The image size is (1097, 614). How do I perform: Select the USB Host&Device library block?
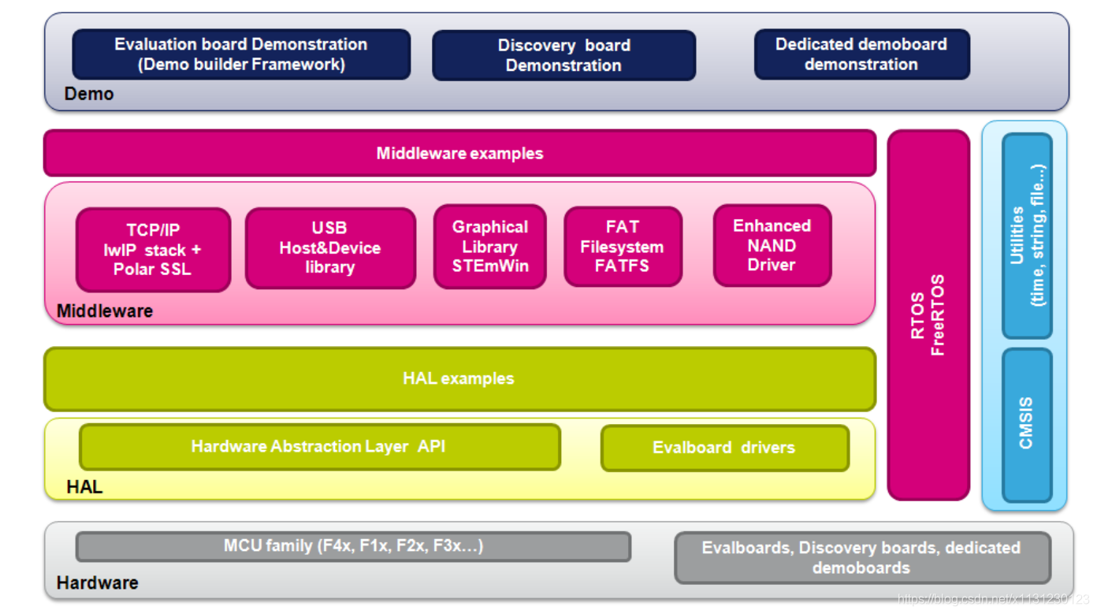pos(330,248)
